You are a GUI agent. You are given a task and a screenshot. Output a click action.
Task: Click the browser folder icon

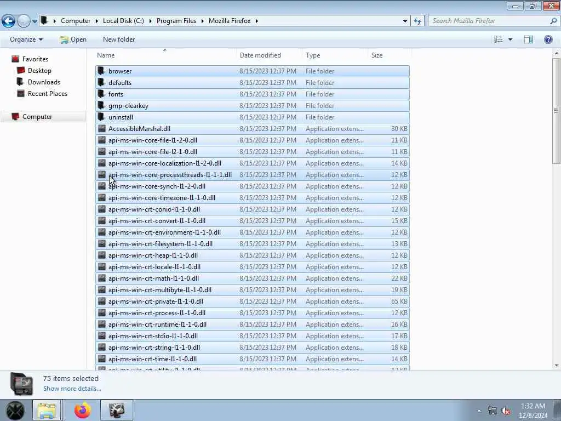(x=101, y=71)
